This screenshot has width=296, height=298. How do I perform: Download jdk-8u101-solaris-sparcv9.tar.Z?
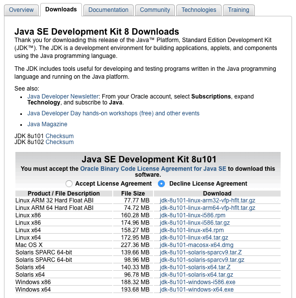click(x=201, y=252)
